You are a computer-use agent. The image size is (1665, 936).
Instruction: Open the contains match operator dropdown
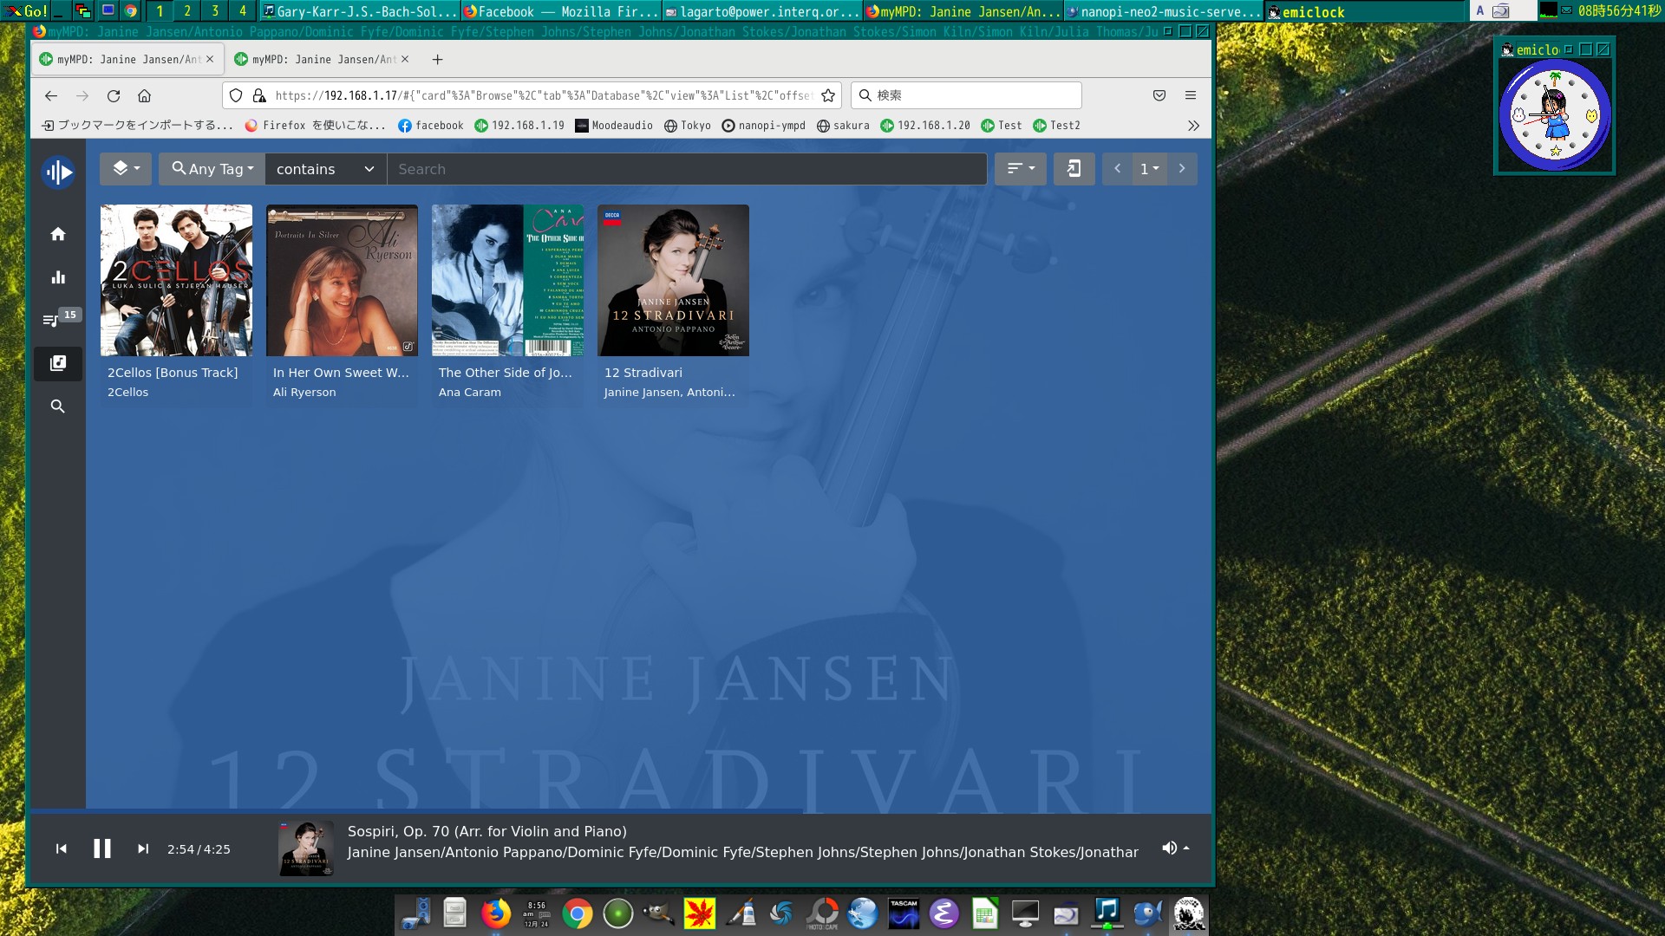(325, 169)
